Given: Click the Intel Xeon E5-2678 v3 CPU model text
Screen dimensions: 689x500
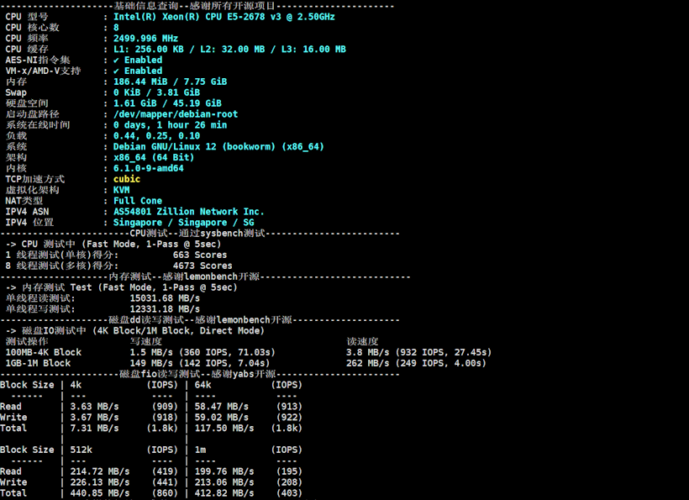Looking at the screenshot, I should 224,17.
